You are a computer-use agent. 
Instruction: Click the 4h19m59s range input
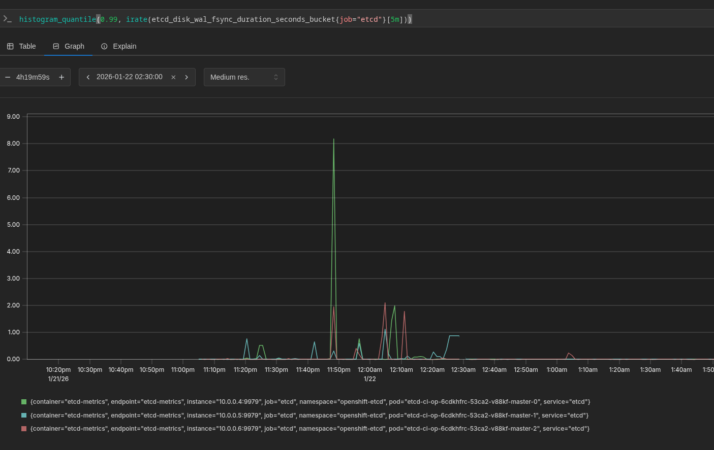coord(33,77)
